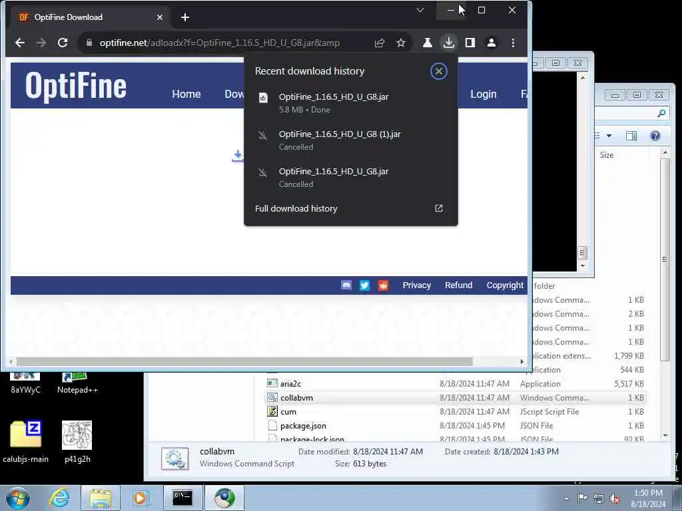Open 8aYWyC desktop icon
Screen dimensions: 682x511
[x=25, y=383]
